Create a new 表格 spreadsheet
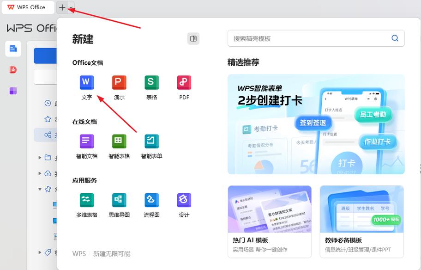Viewport: 421px width, 270px height. [x=151, y=87]
